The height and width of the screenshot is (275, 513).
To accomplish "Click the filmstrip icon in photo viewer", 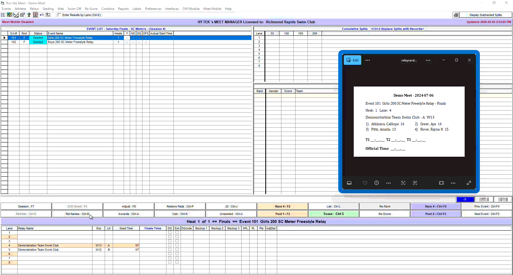I will (x=349, y=183).
